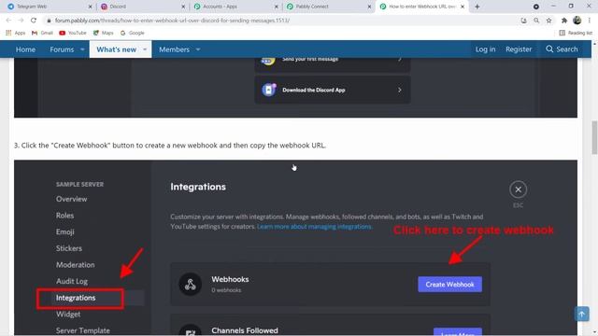Image resolution: width=598 pixels, height=336 pixels.
Task: Go back to previous page
Action: coord(8,21)
